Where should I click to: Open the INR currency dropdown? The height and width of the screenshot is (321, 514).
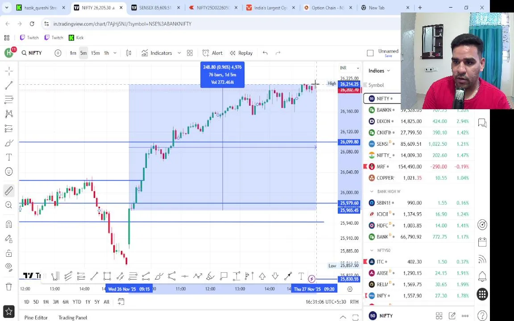pos(349,68)
